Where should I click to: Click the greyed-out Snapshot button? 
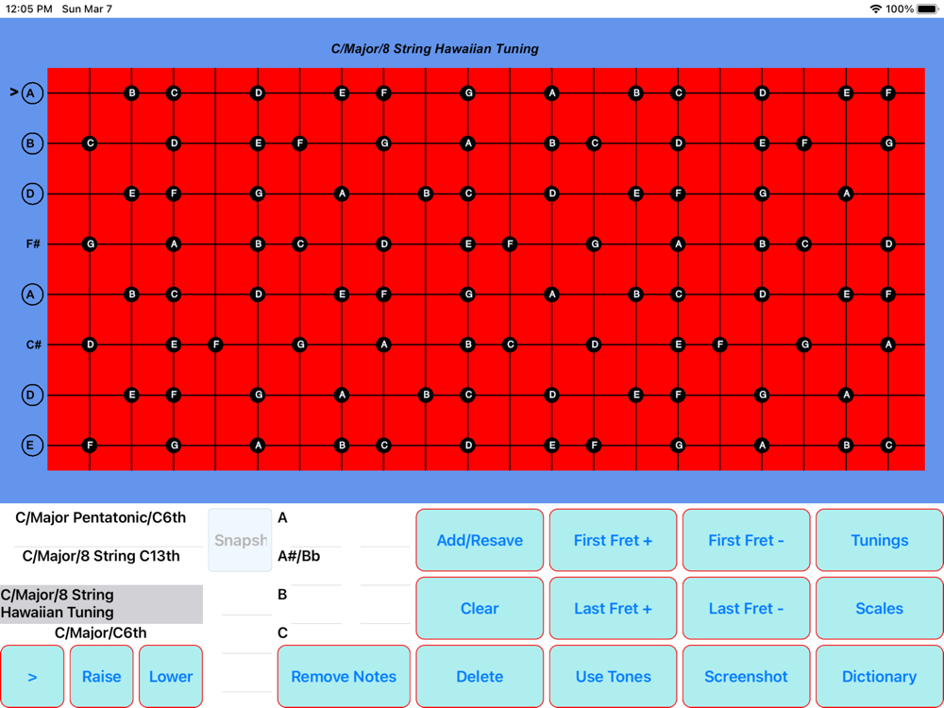pos(240,540)
